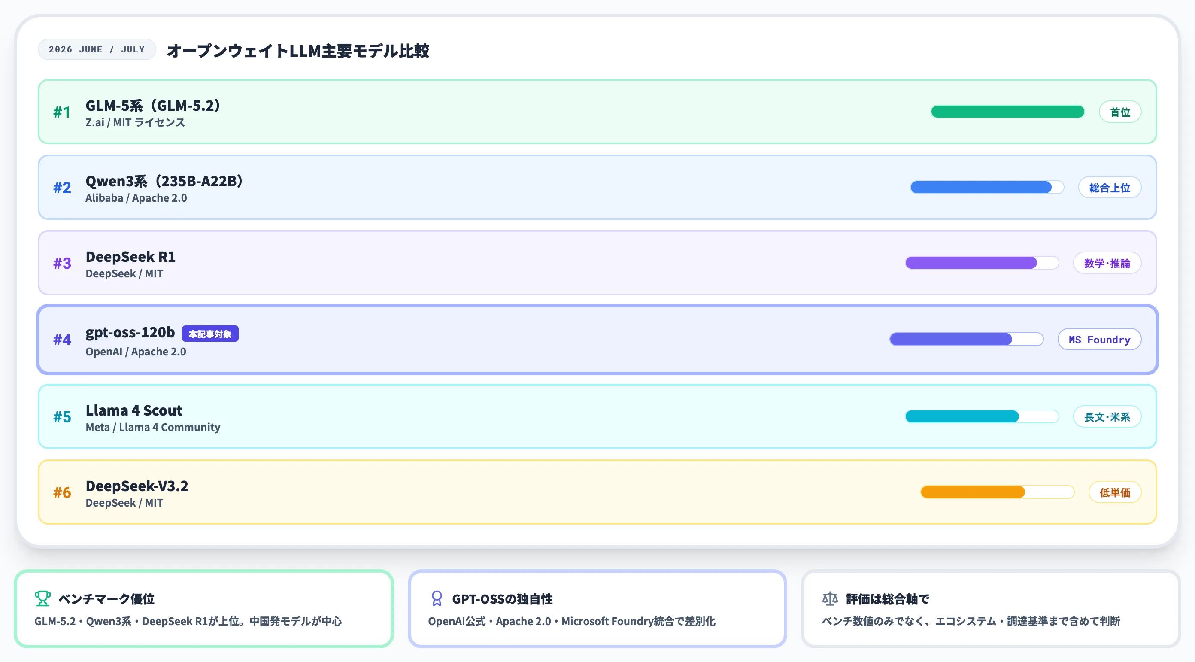Image resolution: width=1195 pixels, height=662 pixels.
Task: Click the page title オープンウェイトLLM主要モデル比較
Action: pos(298,51)
